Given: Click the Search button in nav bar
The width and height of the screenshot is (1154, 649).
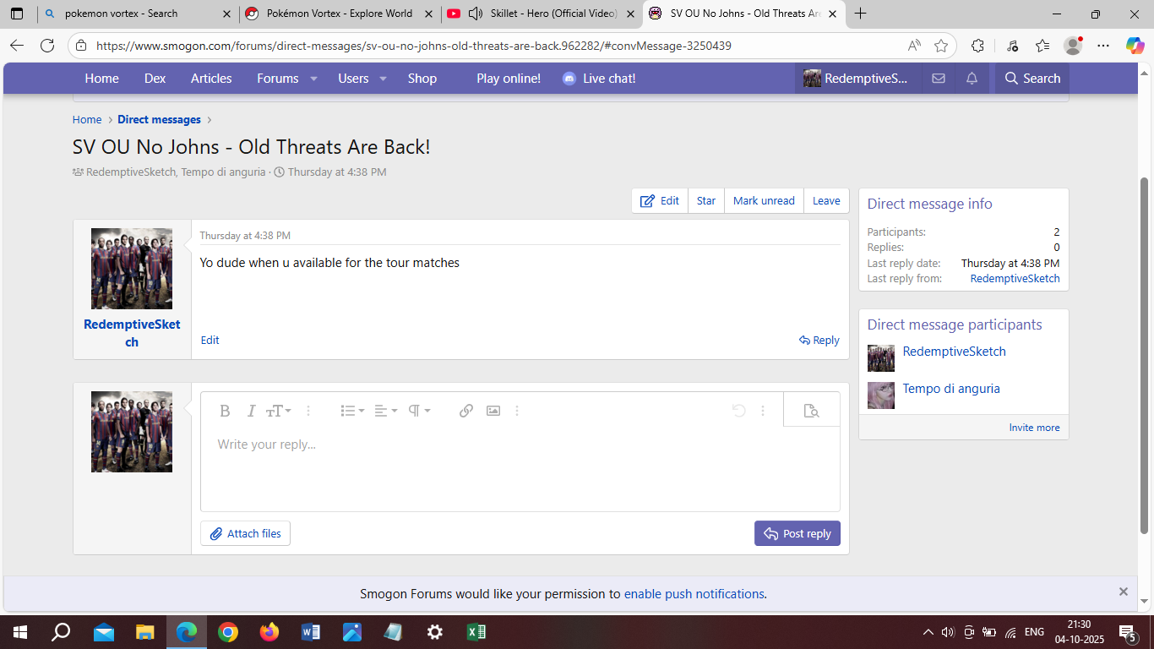Looking at the screenshot, I should click(1032, 79).
